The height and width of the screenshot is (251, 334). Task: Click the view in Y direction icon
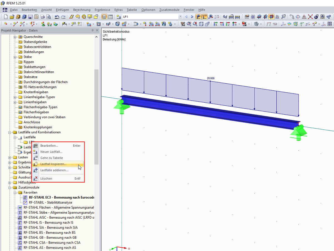[222, 24]
